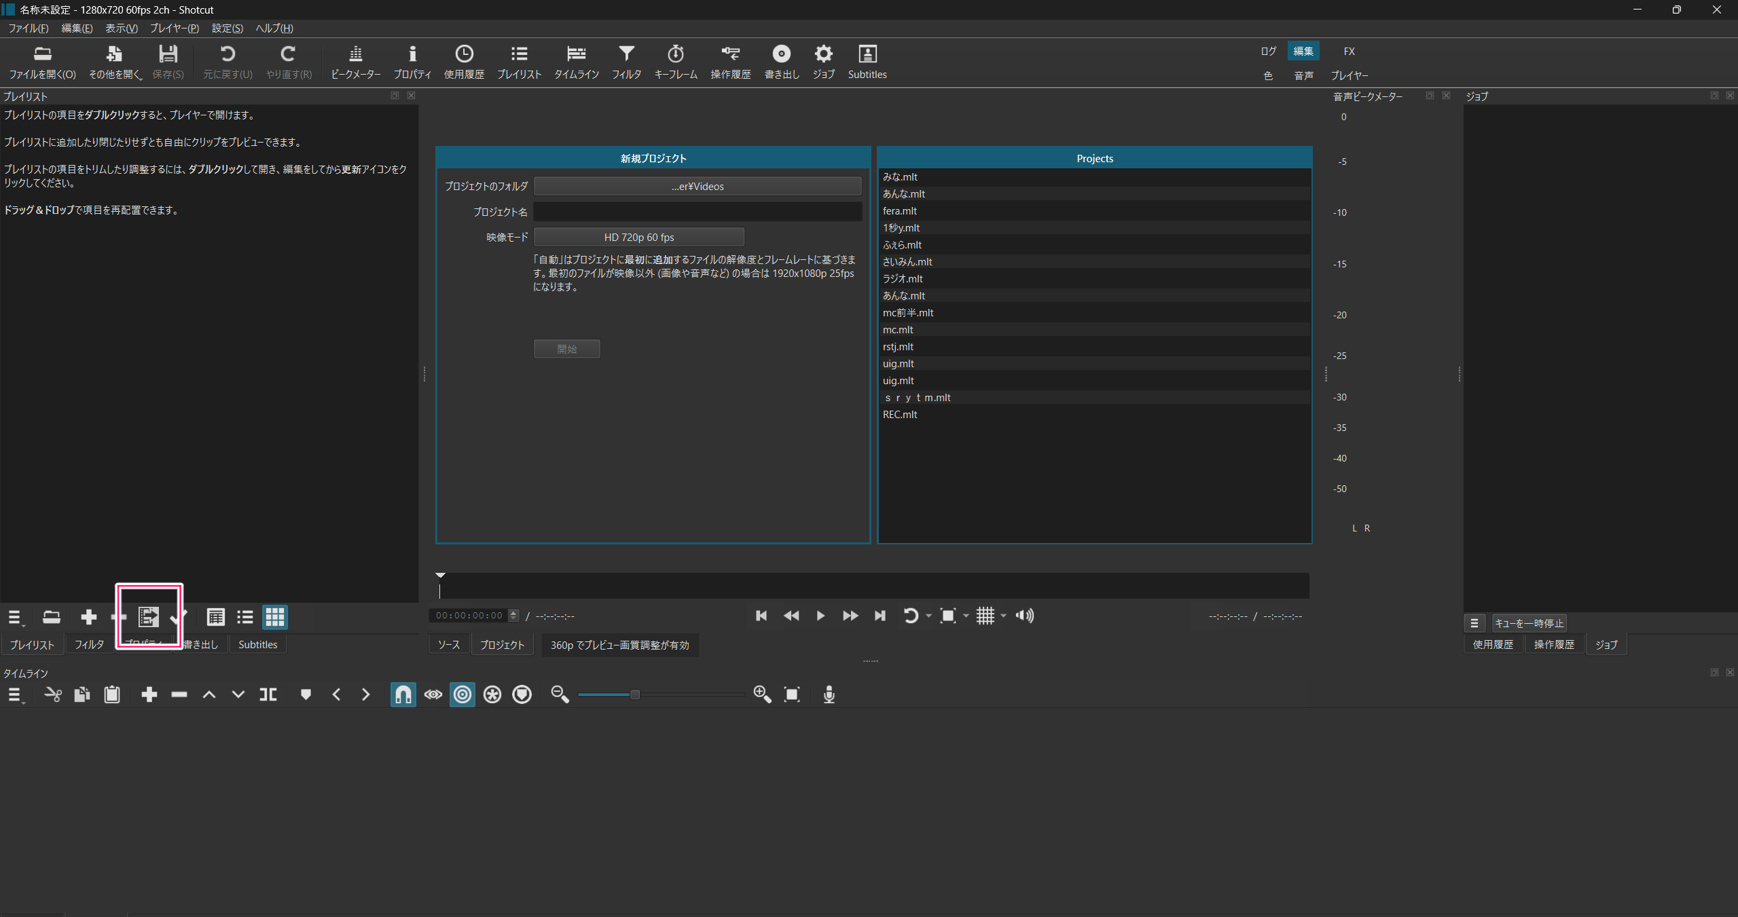Toggle the ripple markers button in the timeline toolbar
The width and height of the screenshot is (1738, 917).
coord(522,694)
